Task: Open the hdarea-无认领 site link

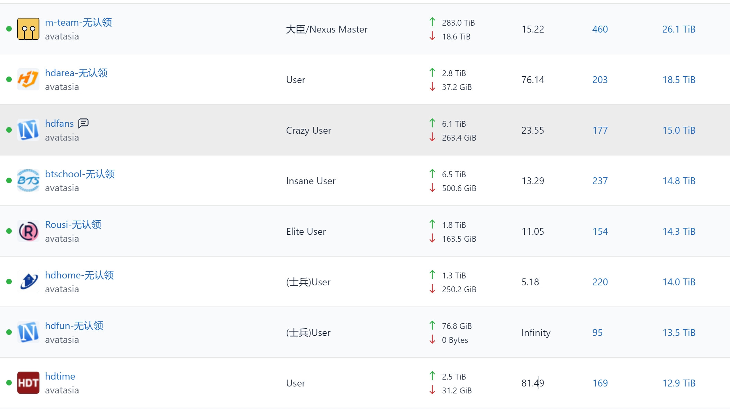Action: 76,73
